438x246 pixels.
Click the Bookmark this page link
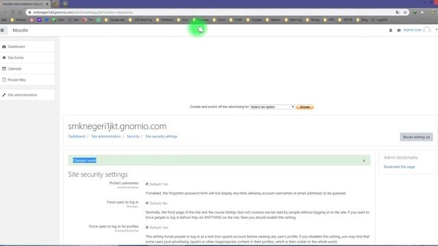coord(399,167)
